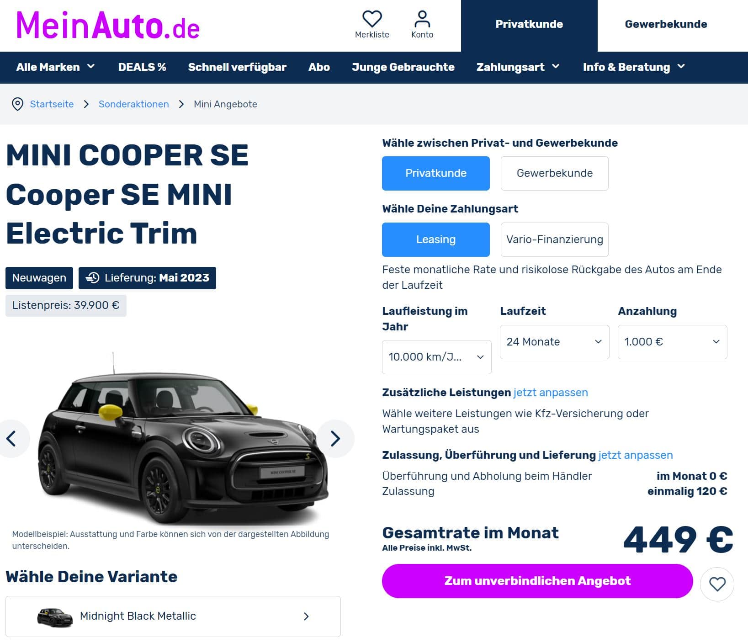Select Gewerbekunde customer type option

coord(554,173)
